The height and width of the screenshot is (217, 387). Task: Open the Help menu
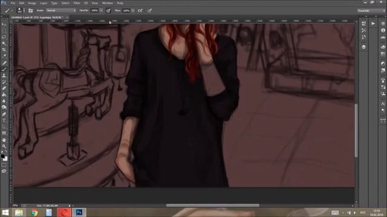(120, 3)
